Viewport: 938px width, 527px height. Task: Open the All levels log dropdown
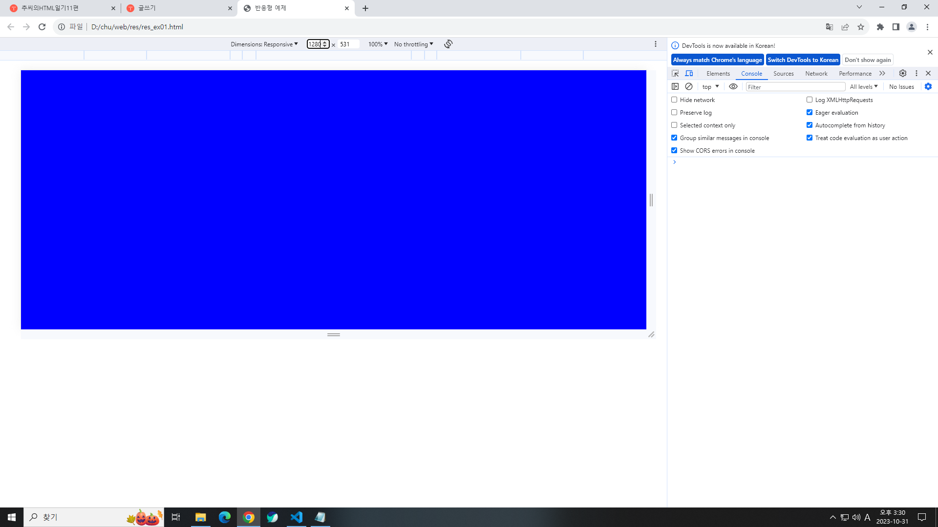click(864, 86)
